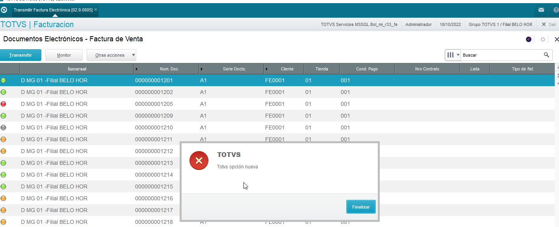Click the search magnifier icon

tap(546, 55)
